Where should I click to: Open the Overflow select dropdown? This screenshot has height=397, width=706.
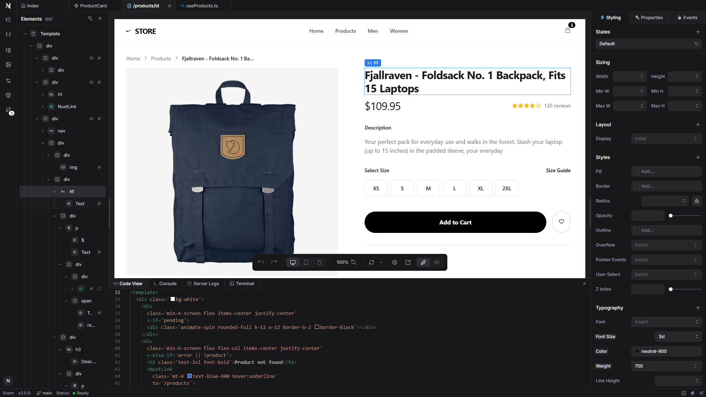click(666, 245)
